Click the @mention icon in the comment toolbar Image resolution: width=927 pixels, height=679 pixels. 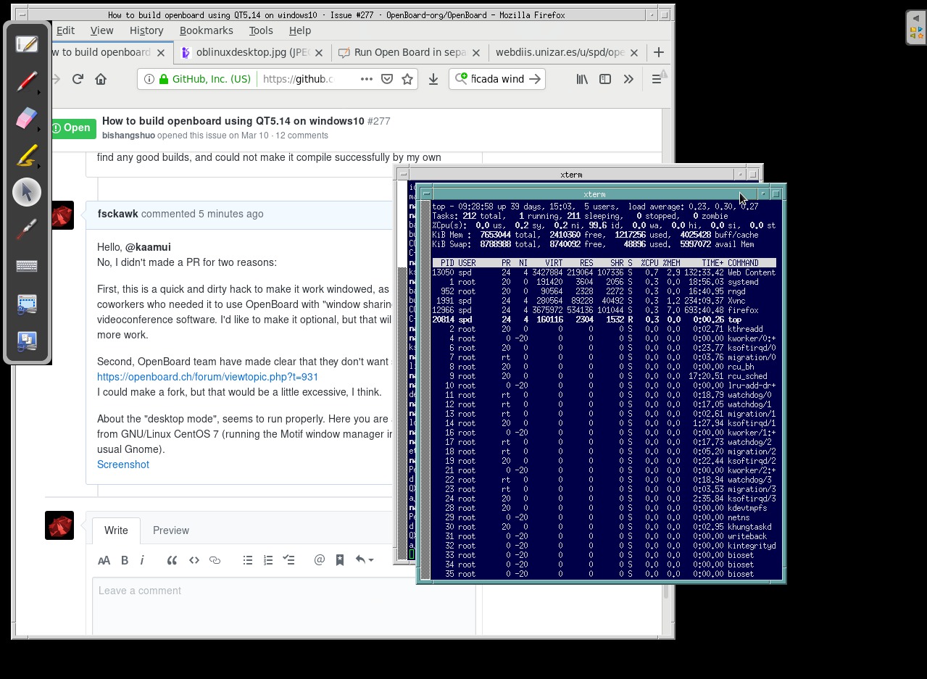point(319,559)
